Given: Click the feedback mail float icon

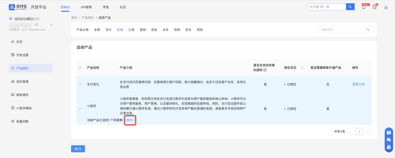Looking at the screenshot, I should [389, 147].
